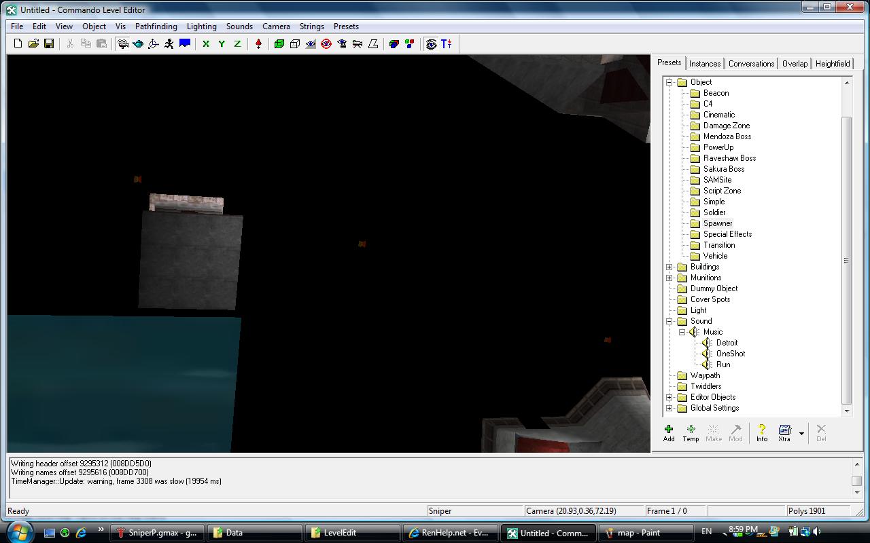
Task: Click the solid green cube icon
Action: coord(279,43)
